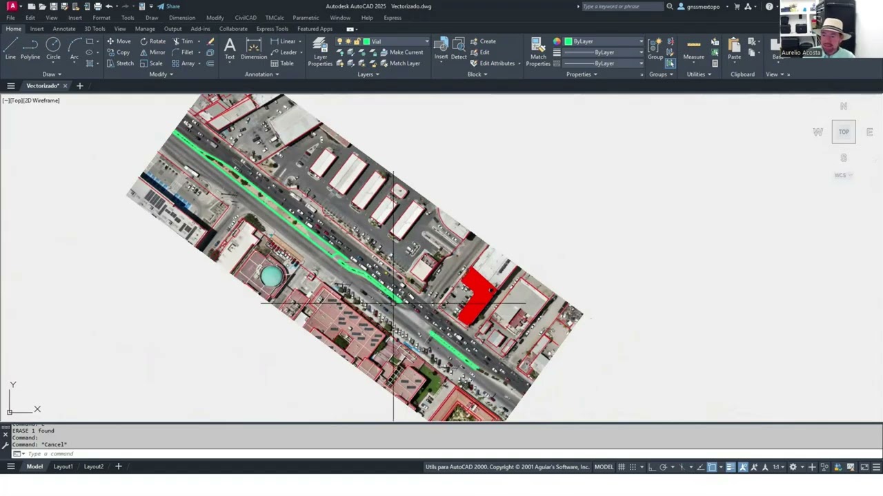
Task: Click the Stretch tool
Action: (120, 63)
